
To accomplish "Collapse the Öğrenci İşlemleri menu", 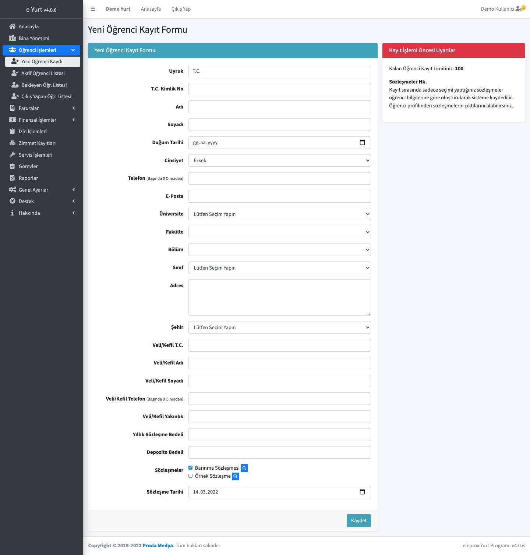I will pyautogui.click(x=41, y=50).
